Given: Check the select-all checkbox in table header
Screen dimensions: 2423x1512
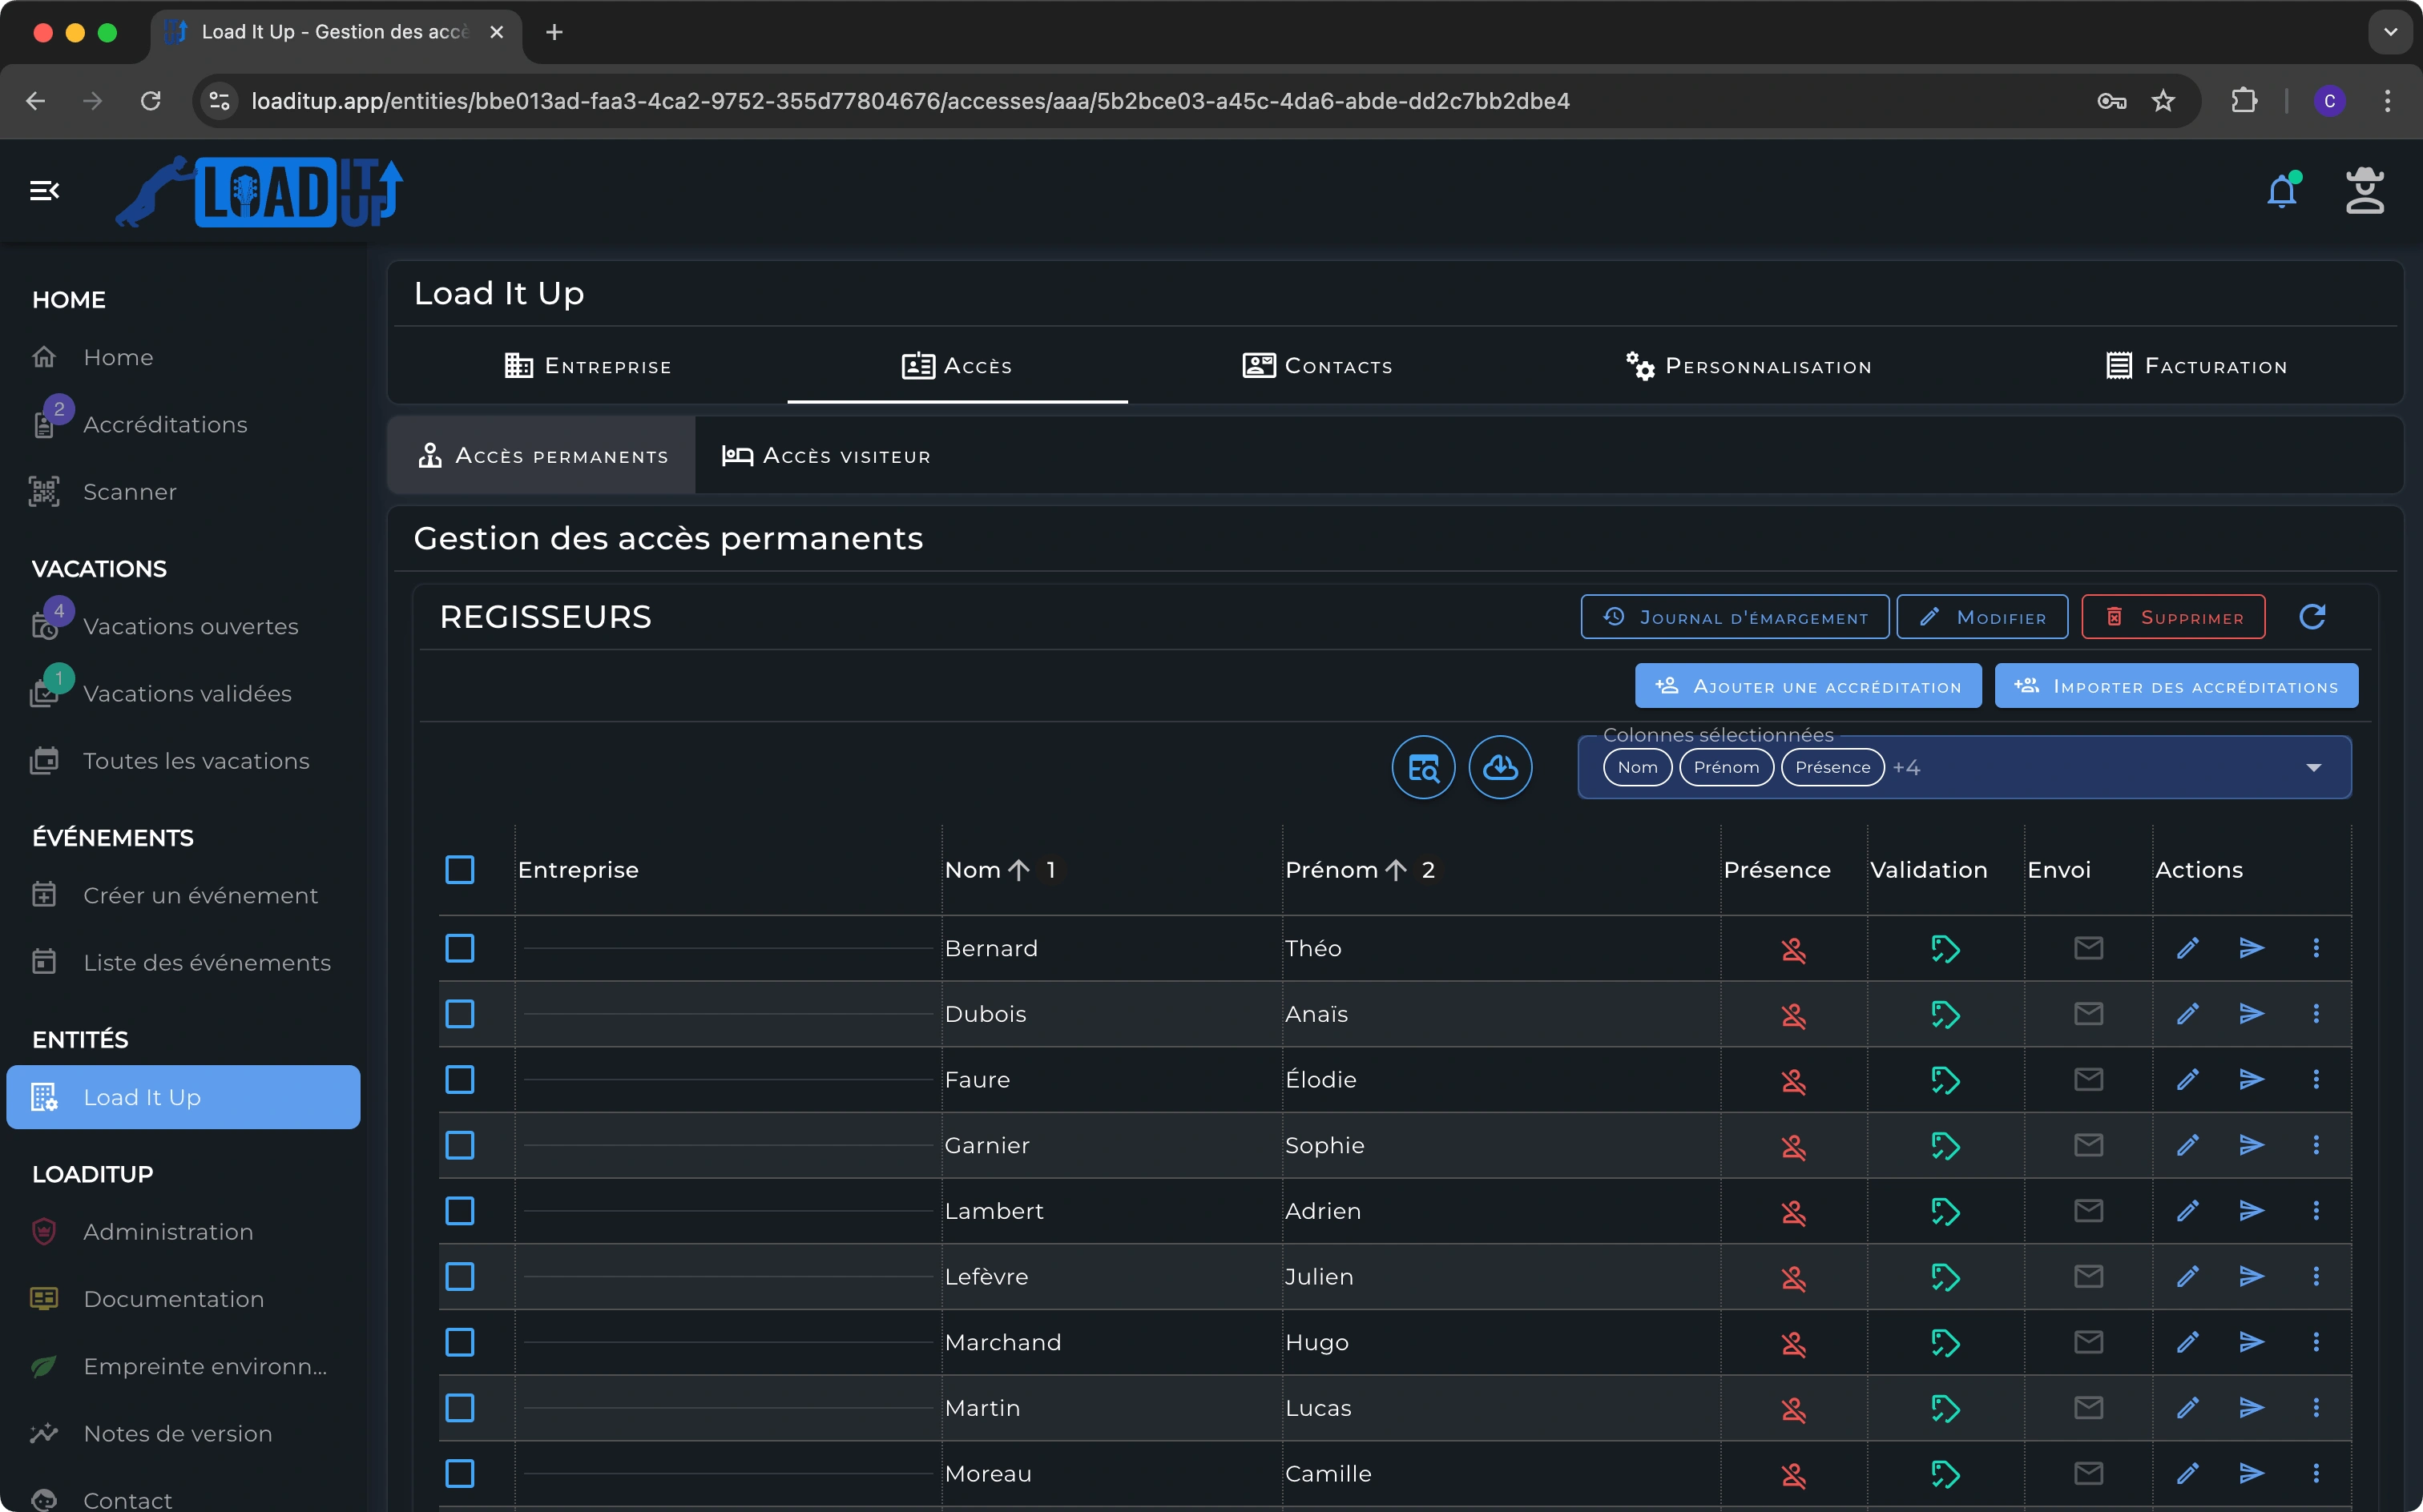Looking at the screenshot, I should click(x=460, y=870).
